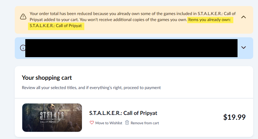Click the S.T.A.L.K.E.R. logo on the cover image
The image size is (258, 139).
coord(52,116)
